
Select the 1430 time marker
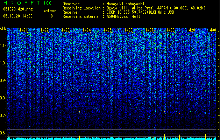coord(212,30)
